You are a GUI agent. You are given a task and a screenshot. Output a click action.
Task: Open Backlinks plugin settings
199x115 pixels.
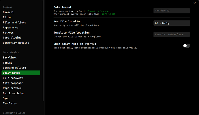tap(10, 58)
